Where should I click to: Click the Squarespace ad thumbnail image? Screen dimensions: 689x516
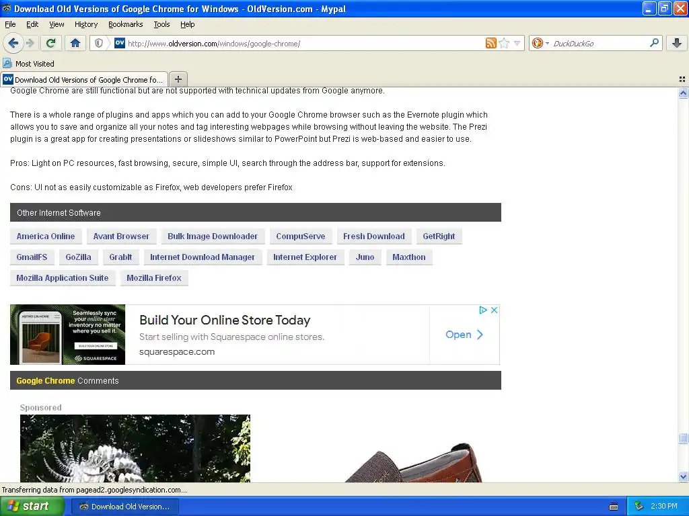pyautogui.click(x=68, y=335)
